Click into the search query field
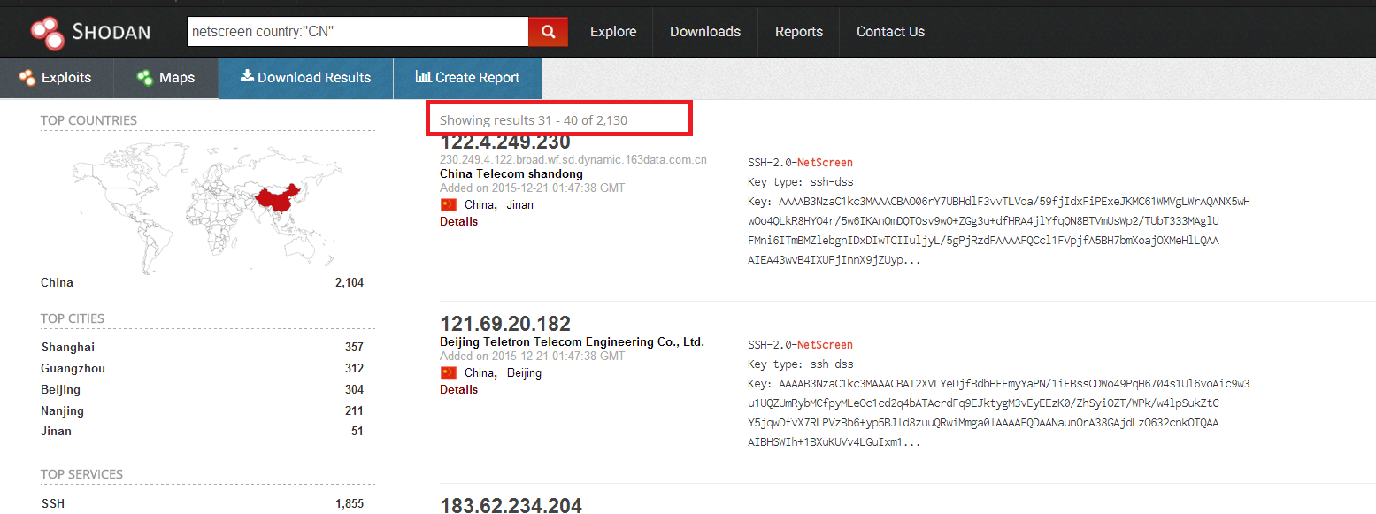1376x514 pixels. 357,32
